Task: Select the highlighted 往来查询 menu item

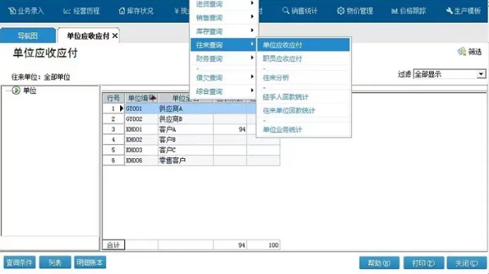Action: [224, 45]
